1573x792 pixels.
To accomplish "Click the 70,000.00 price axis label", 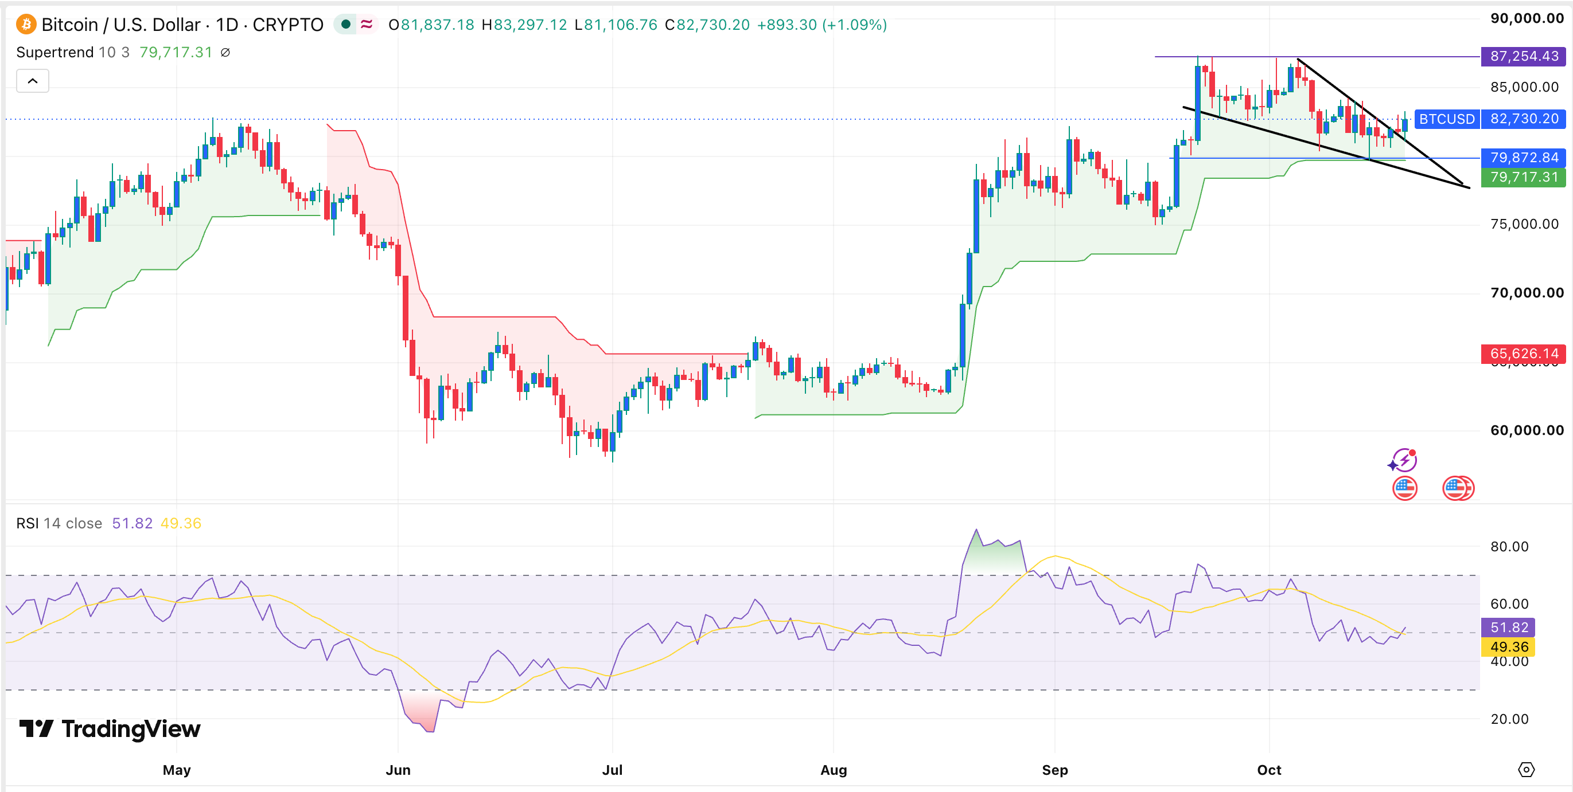I will pyautogui.click(x=1527, y=293).
